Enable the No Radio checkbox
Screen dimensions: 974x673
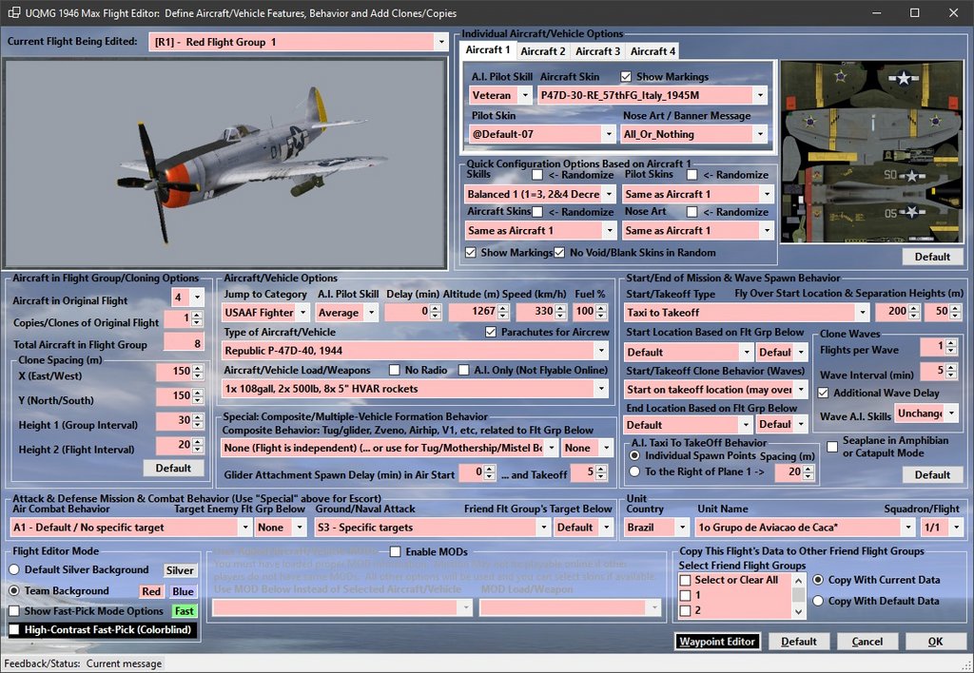(x=394, y=370)
